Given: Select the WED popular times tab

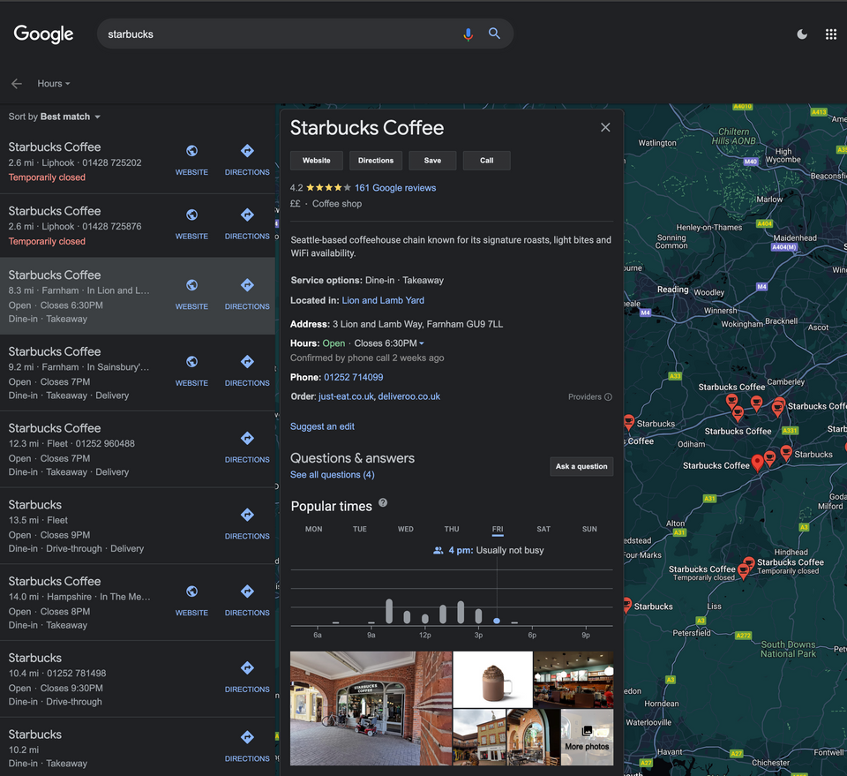Looking at the screenshot, I should [x=406, y=529].
